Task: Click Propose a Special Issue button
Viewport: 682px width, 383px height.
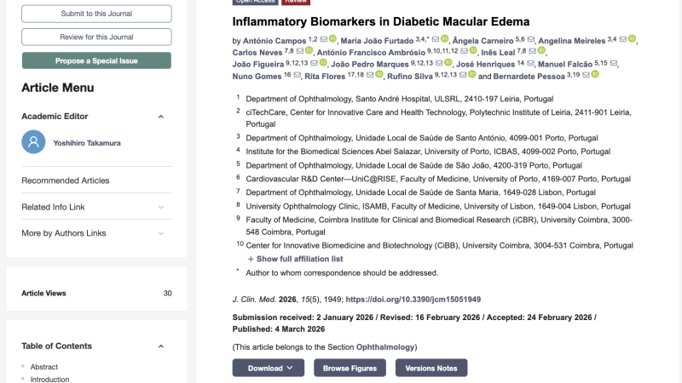Action: 96,61
